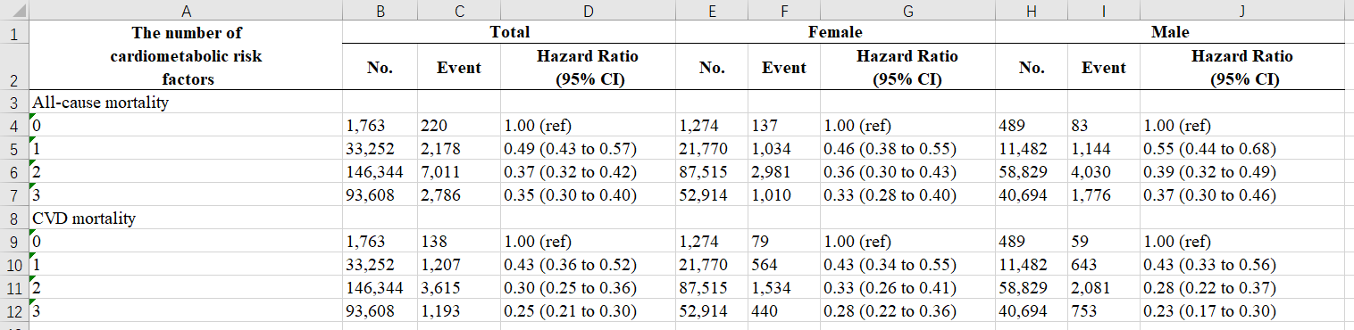Select the 'CVD mortality' cell

point(186,218)
